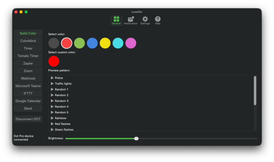
Task: Open the Microsoft Teams section
Action: [28, 86]
